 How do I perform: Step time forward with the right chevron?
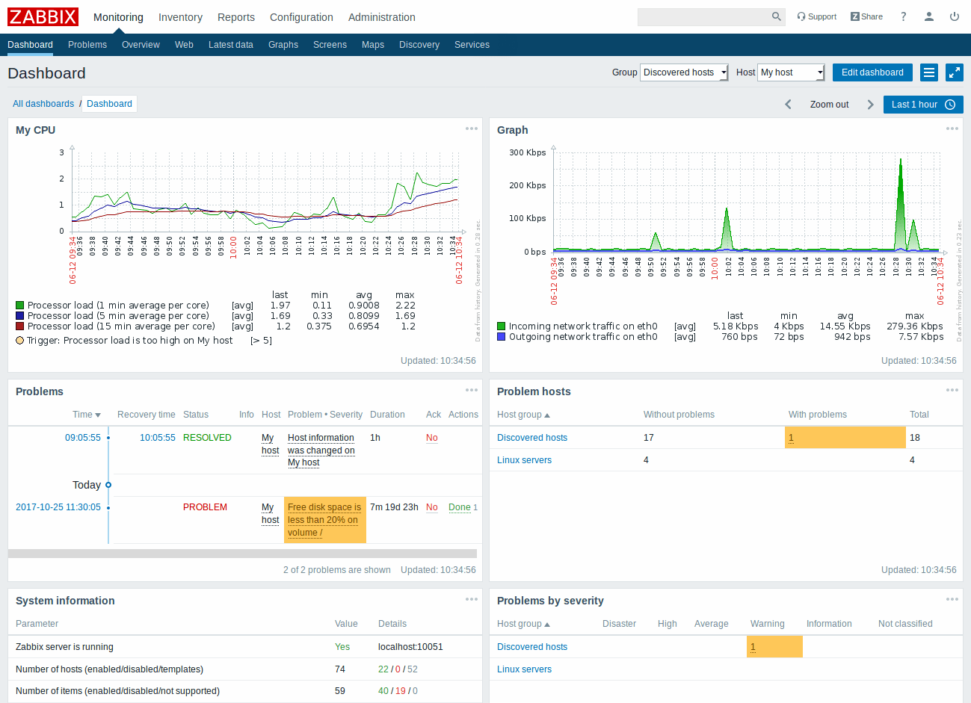pyautogui.click(x=870, y=105)
